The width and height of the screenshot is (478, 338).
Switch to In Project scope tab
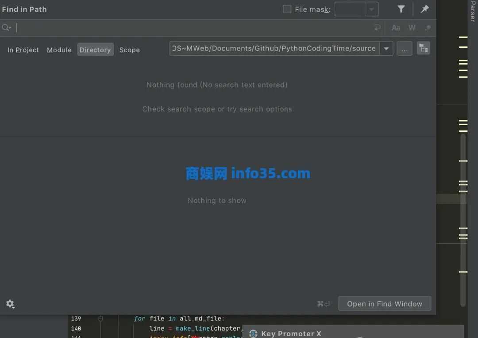[23, 50]
